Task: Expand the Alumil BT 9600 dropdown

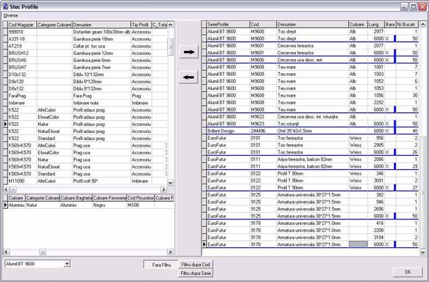Action: [x=67, y=264]
